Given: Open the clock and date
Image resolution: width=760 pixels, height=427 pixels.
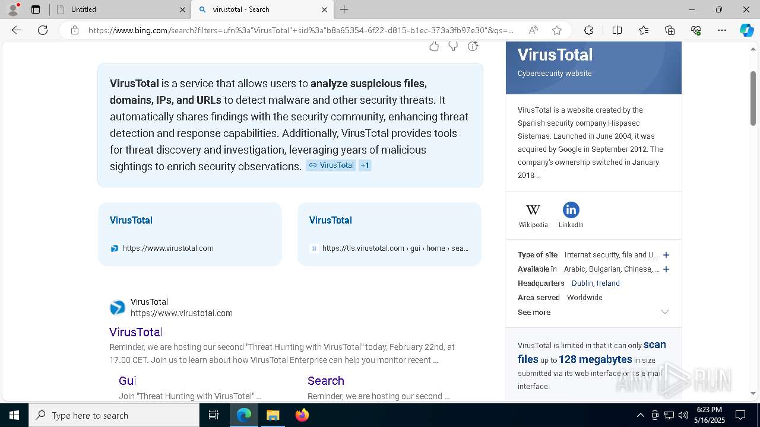Looking at the screenshot, I should pyautogui.click(x=709, y=415).
